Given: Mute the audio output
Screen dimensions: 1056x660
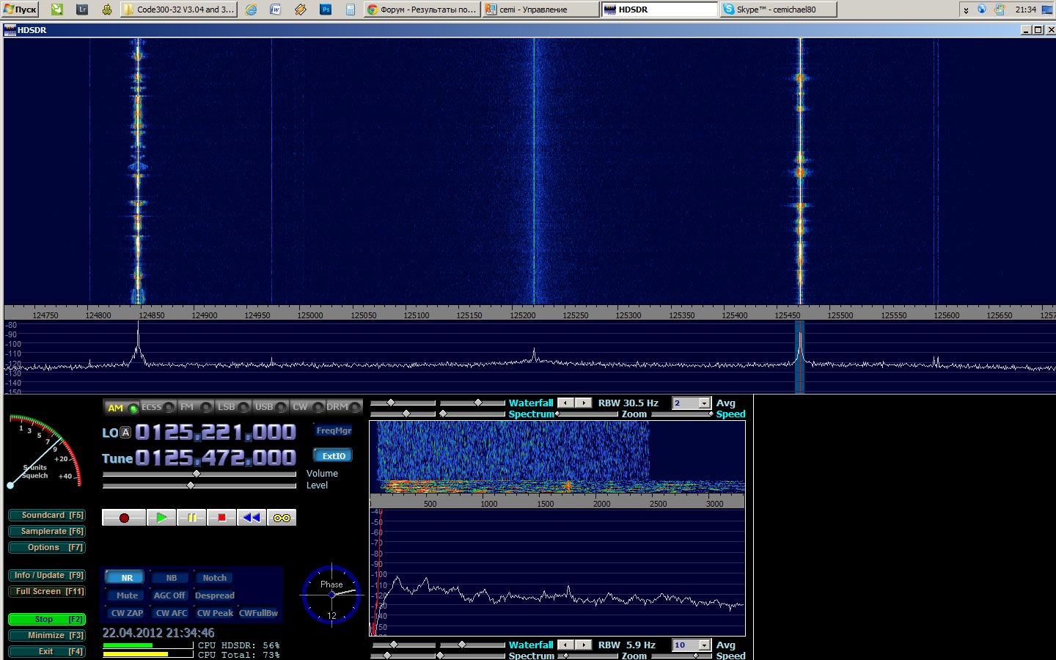Looking at the screenshot, I should tap(127, 595).
